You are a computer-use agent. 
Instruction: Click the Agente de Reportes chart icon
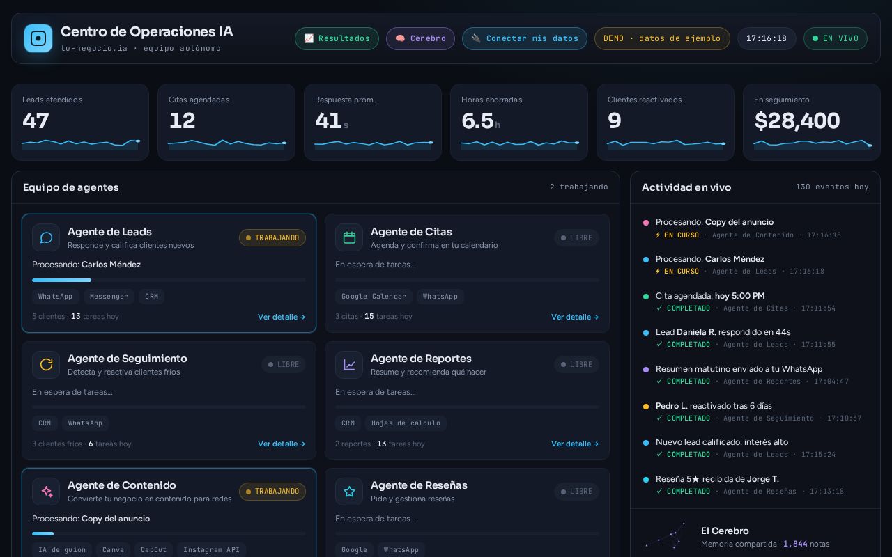pyautogui.click(x=349, y=365)
